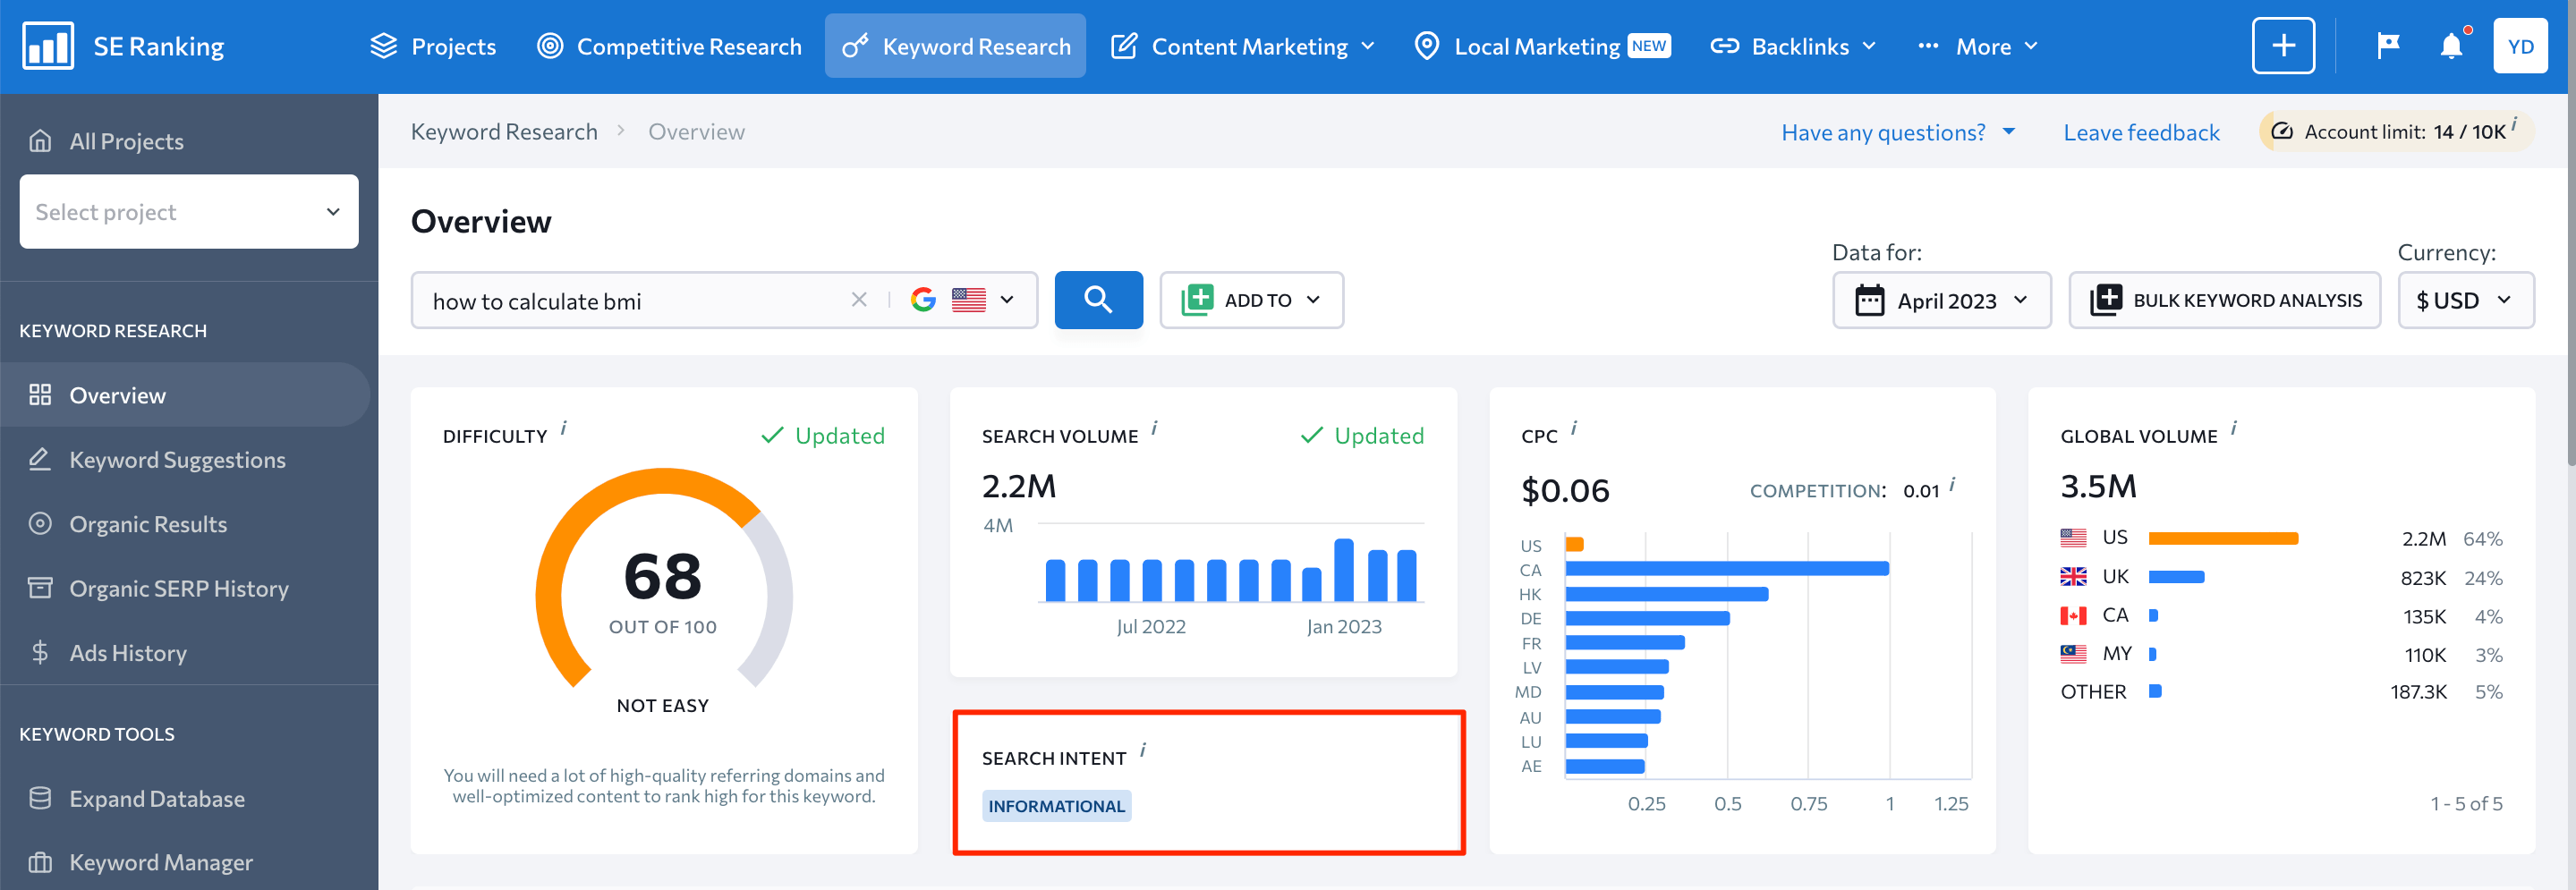Open the April 2023 date picker

pyautogui.click(x=1941, y=300)
